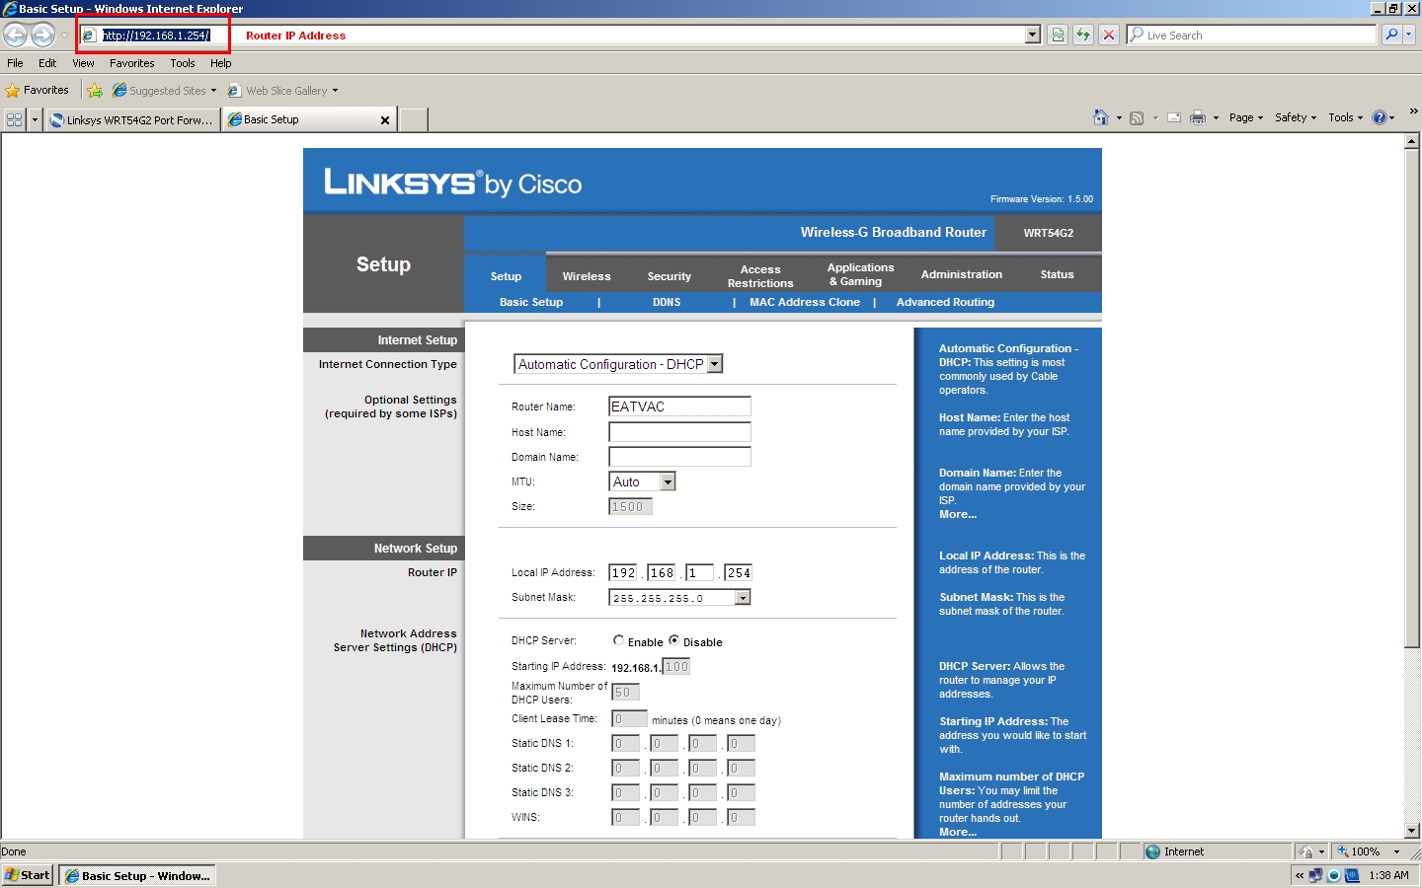Click the Basic Setup sub-tab link
Image resolution: width=1422 pixels, height=888 pixels.
click(531, 302)
